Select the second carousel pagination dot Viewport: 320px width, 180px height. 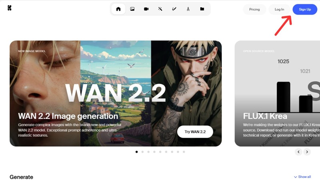142,152
